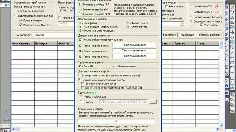The image size is (236, 132).
Task: Enable the 'Внеш ссылк' checkbox
Action: [x=166, y=7]
